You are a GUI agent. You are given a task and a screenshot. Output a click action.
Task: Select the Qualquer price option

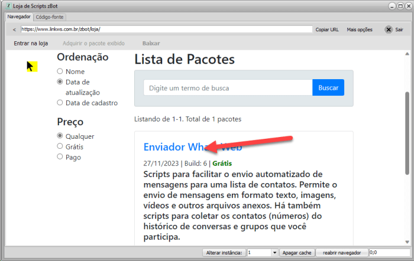(x=60, y=136)
